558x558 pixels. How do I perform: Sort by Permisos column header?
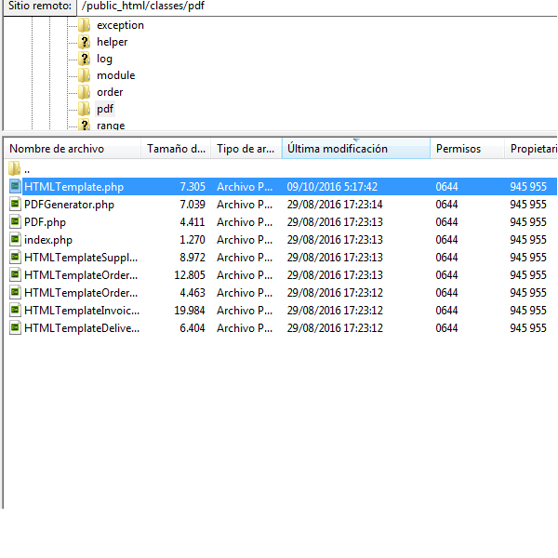tap(467, 149)
